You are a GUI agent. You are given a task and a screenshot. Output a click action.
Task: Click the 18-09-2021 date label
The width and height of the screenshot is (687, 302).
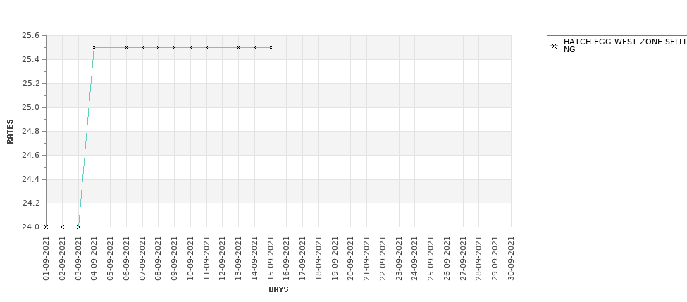[318, 258]
